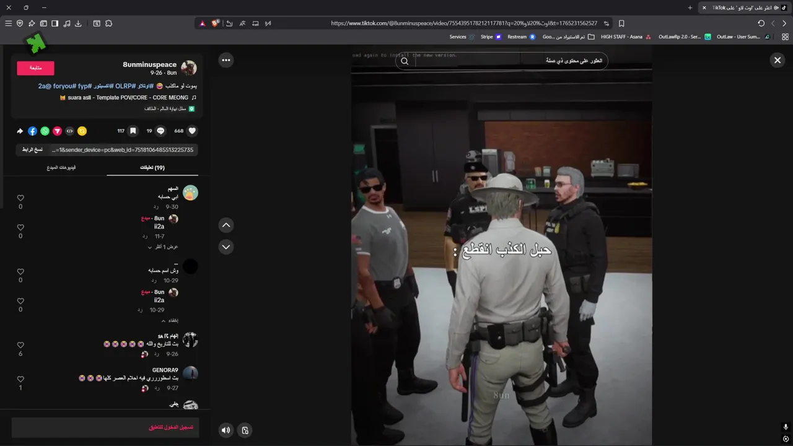
Task: Open the Stripe bookmark
Action: [x=491, y=37]
